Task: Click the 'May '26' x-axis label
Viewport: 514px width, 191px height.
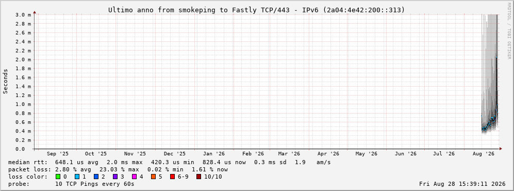Action: pyautogui.click(x=366, y=154)
